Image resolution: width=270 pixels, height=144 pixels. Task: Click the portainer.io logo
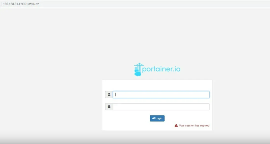pyautogui.click(x=157, y=69)
